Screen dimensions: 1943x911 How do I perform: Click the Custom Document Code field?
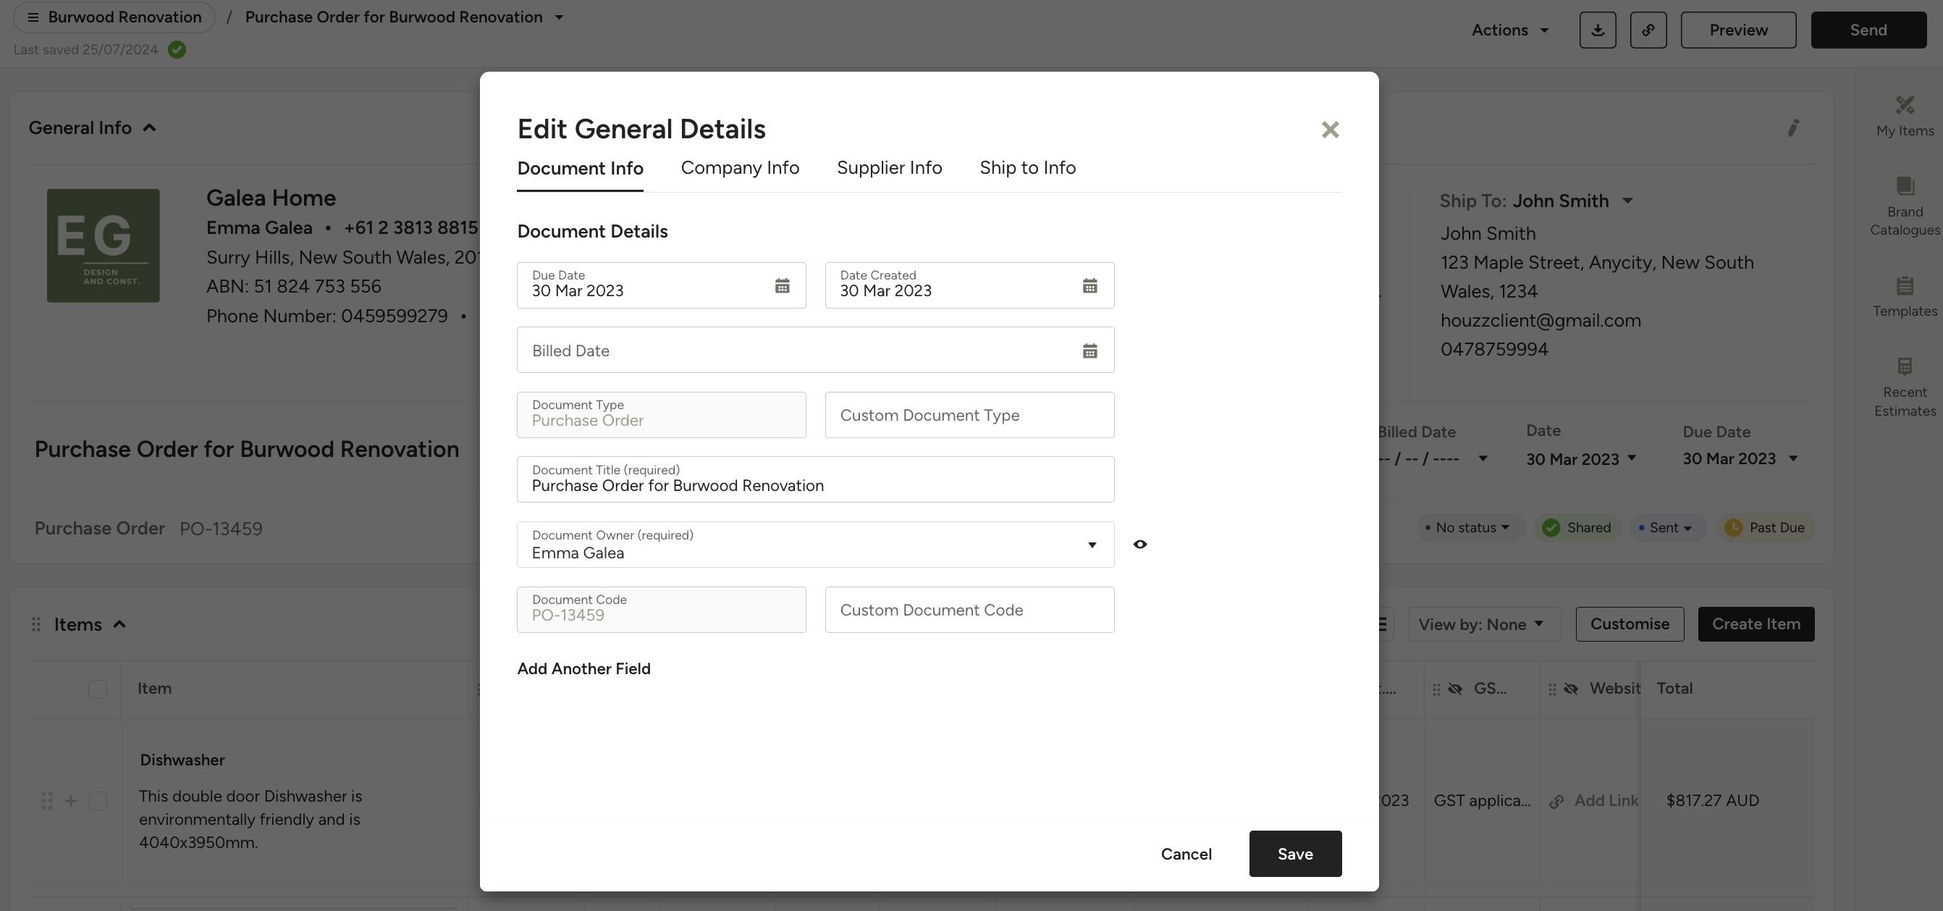tap(969, 610)
